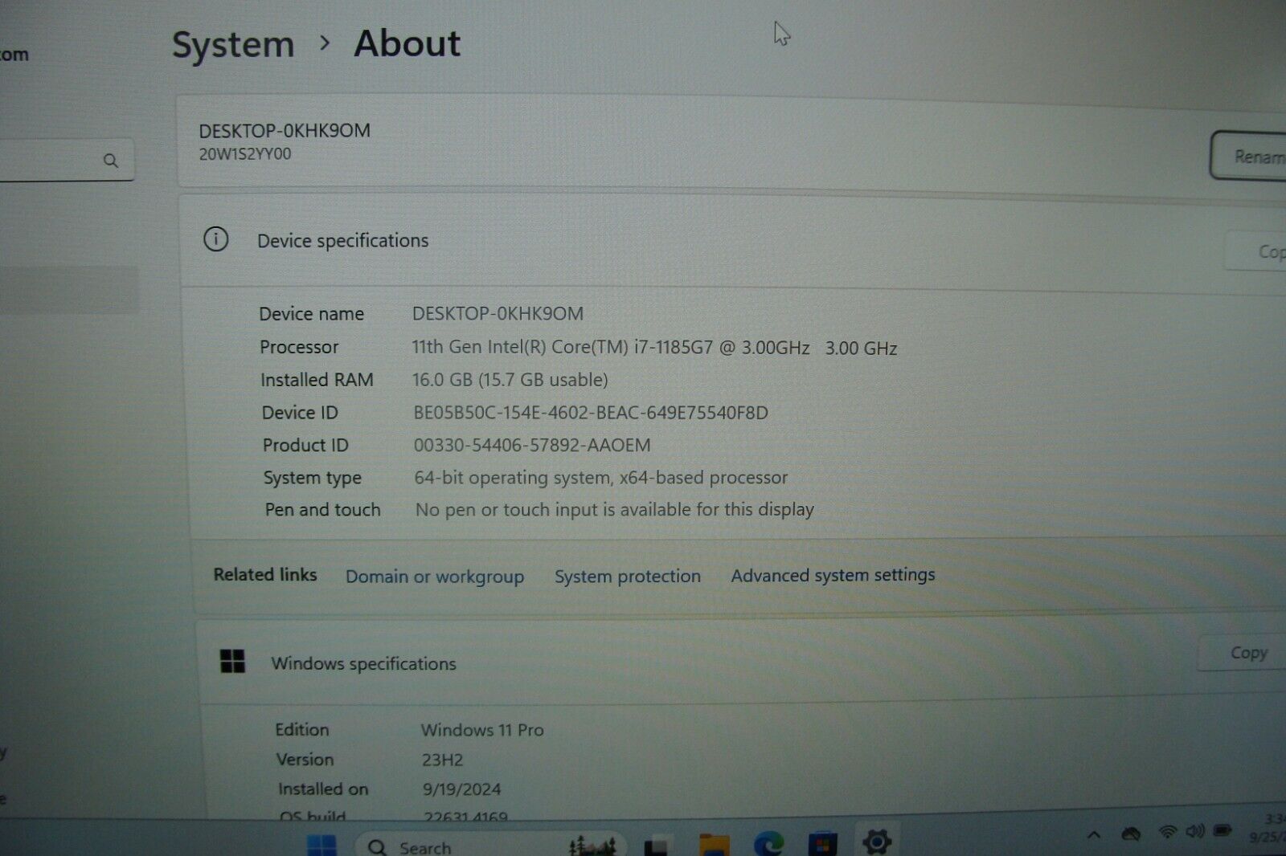Open the Microsoft Store from the taskbar

(819, 844)
